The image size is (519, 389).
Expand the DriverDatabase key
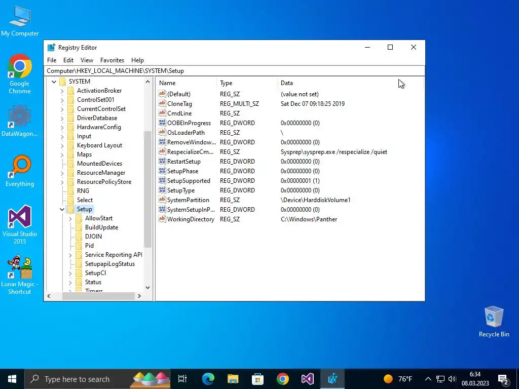click(x=62, y=118)
